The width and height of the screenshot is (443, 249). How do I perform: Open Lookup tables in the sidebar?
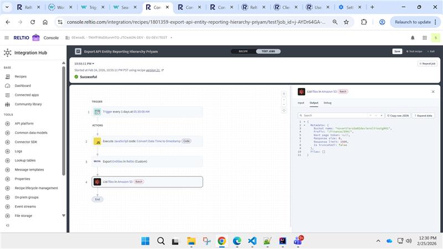click(25, 160)
